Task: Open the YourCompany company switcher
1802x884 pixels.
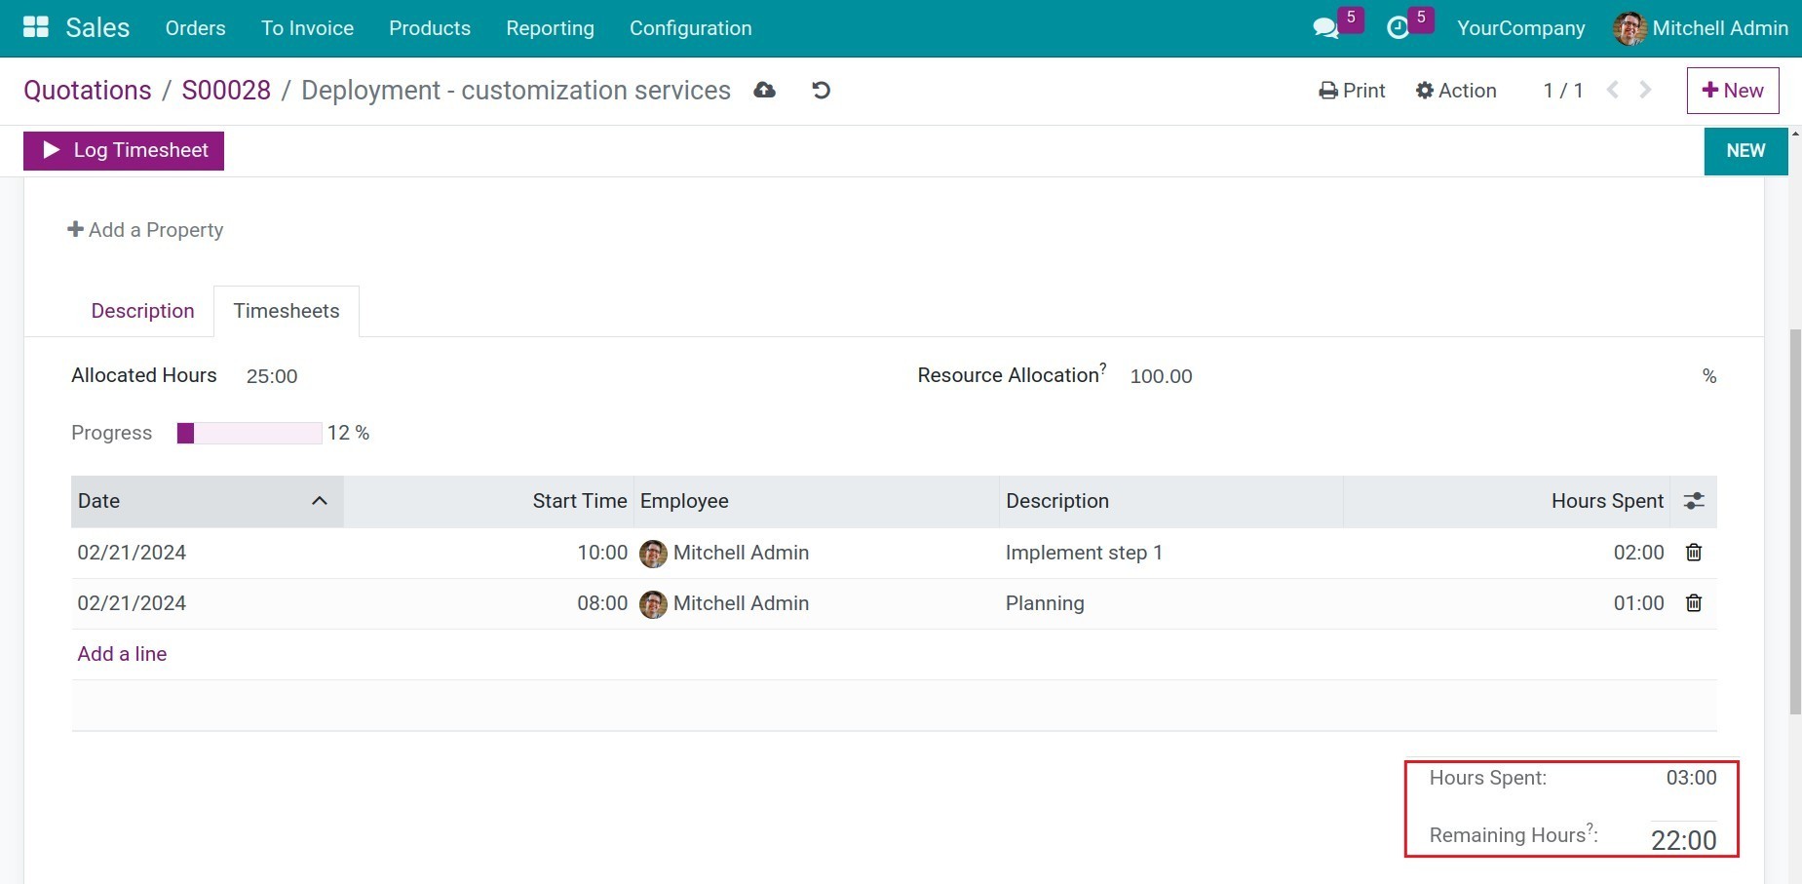Action: pos(1520,28)
